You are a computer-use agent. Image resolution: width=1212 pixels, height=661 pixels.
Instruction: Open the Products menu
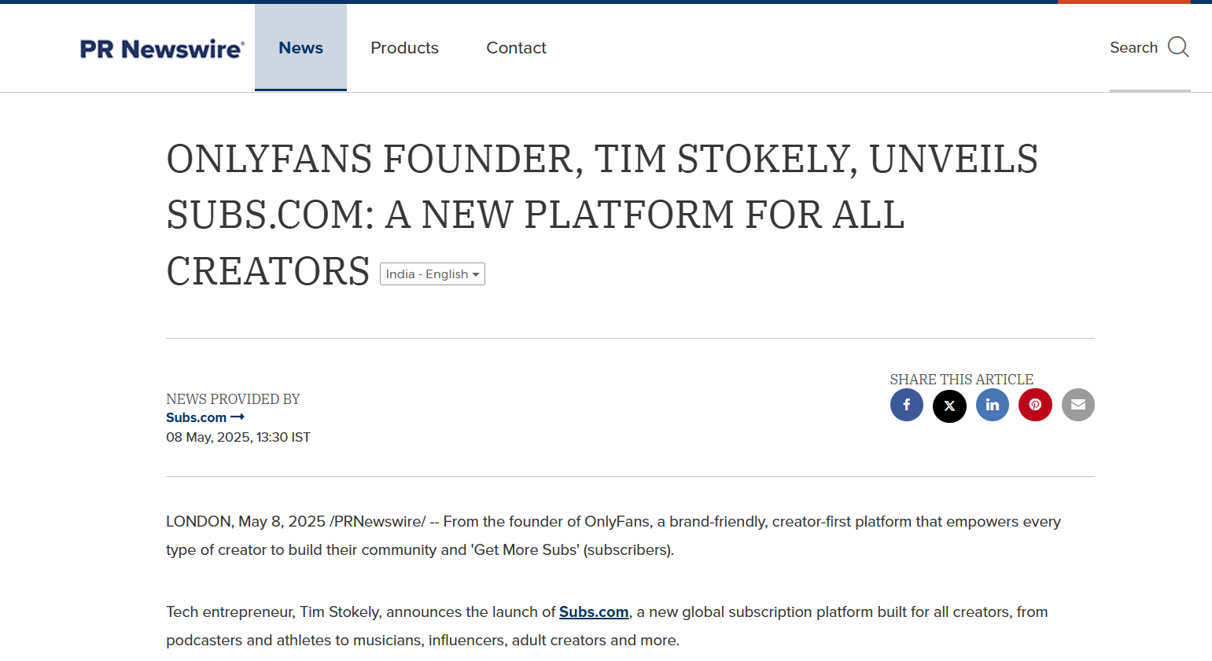(x=404, y=48)
